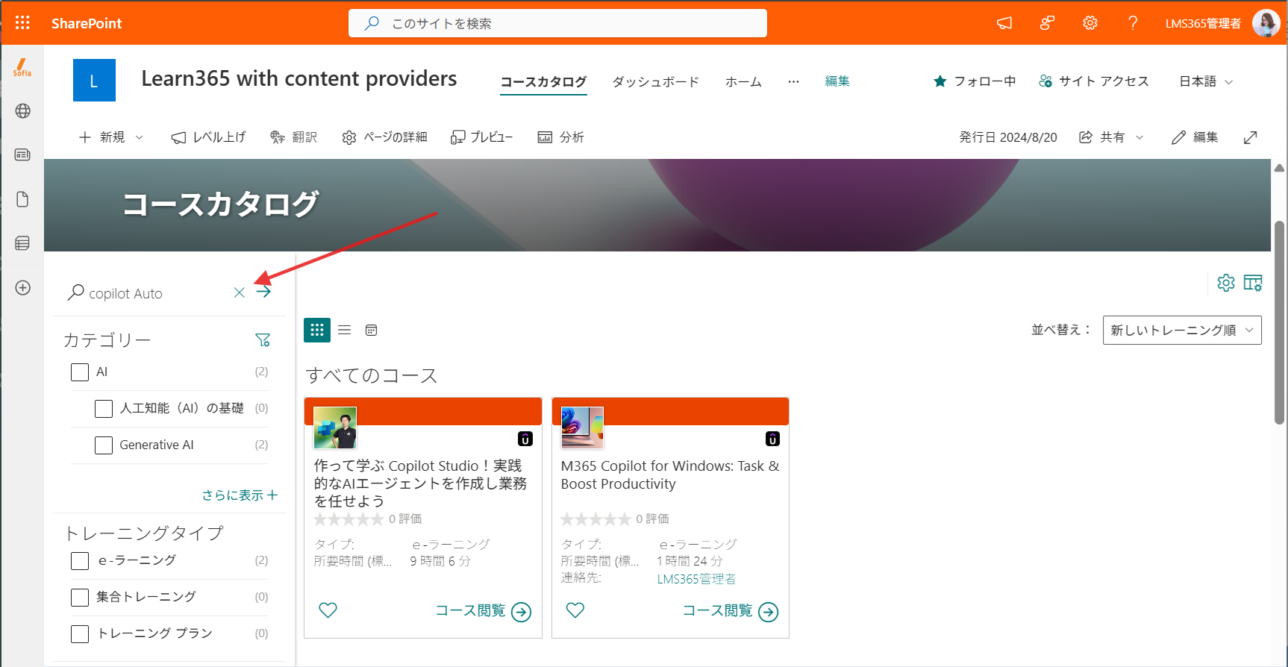The image size is (1288, 667).
Task: Switch to grid tile view
Action: [317, 330]
